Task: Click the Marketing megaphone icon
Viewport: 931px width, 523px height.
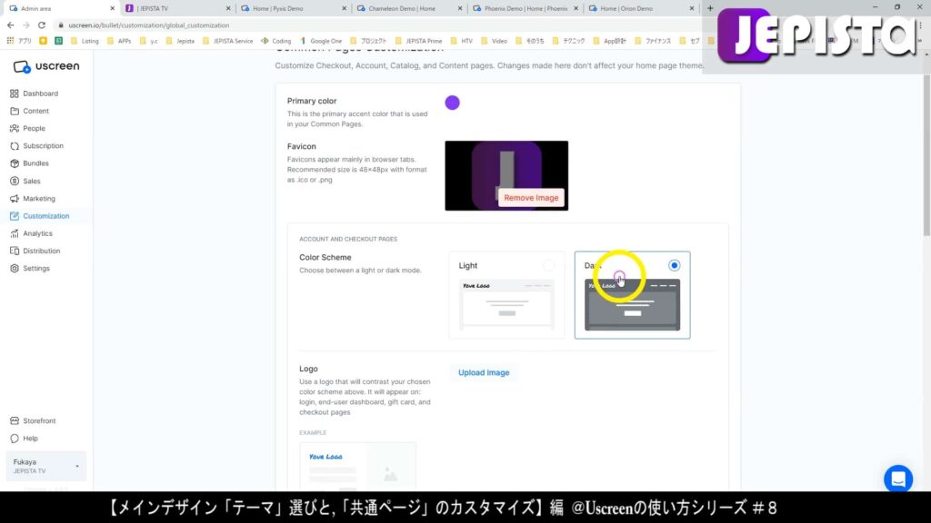Action: click(x=15, y=199)
